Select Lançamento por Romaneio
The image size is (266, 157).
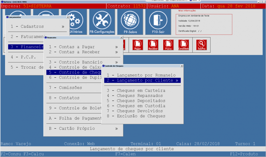[141, 75]
